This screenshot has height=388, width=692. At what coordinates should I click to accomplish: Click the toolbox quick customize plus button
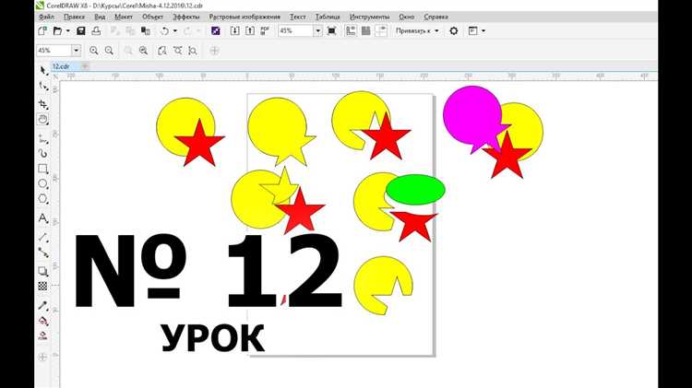pyautogui.click(x=42, y=357)
